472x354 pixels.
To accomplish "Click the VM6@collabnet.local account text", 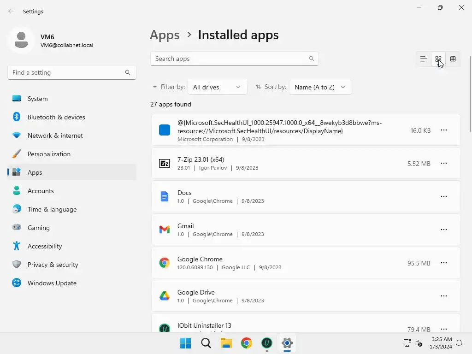I will tap(67, 45).
